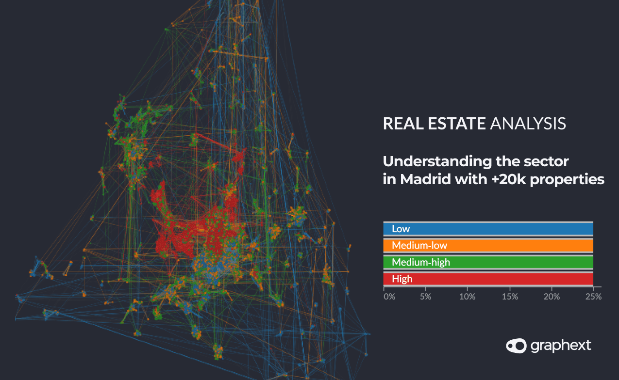Select the green Medium-high bar
The image size is (619, 380).
(488, 262)
